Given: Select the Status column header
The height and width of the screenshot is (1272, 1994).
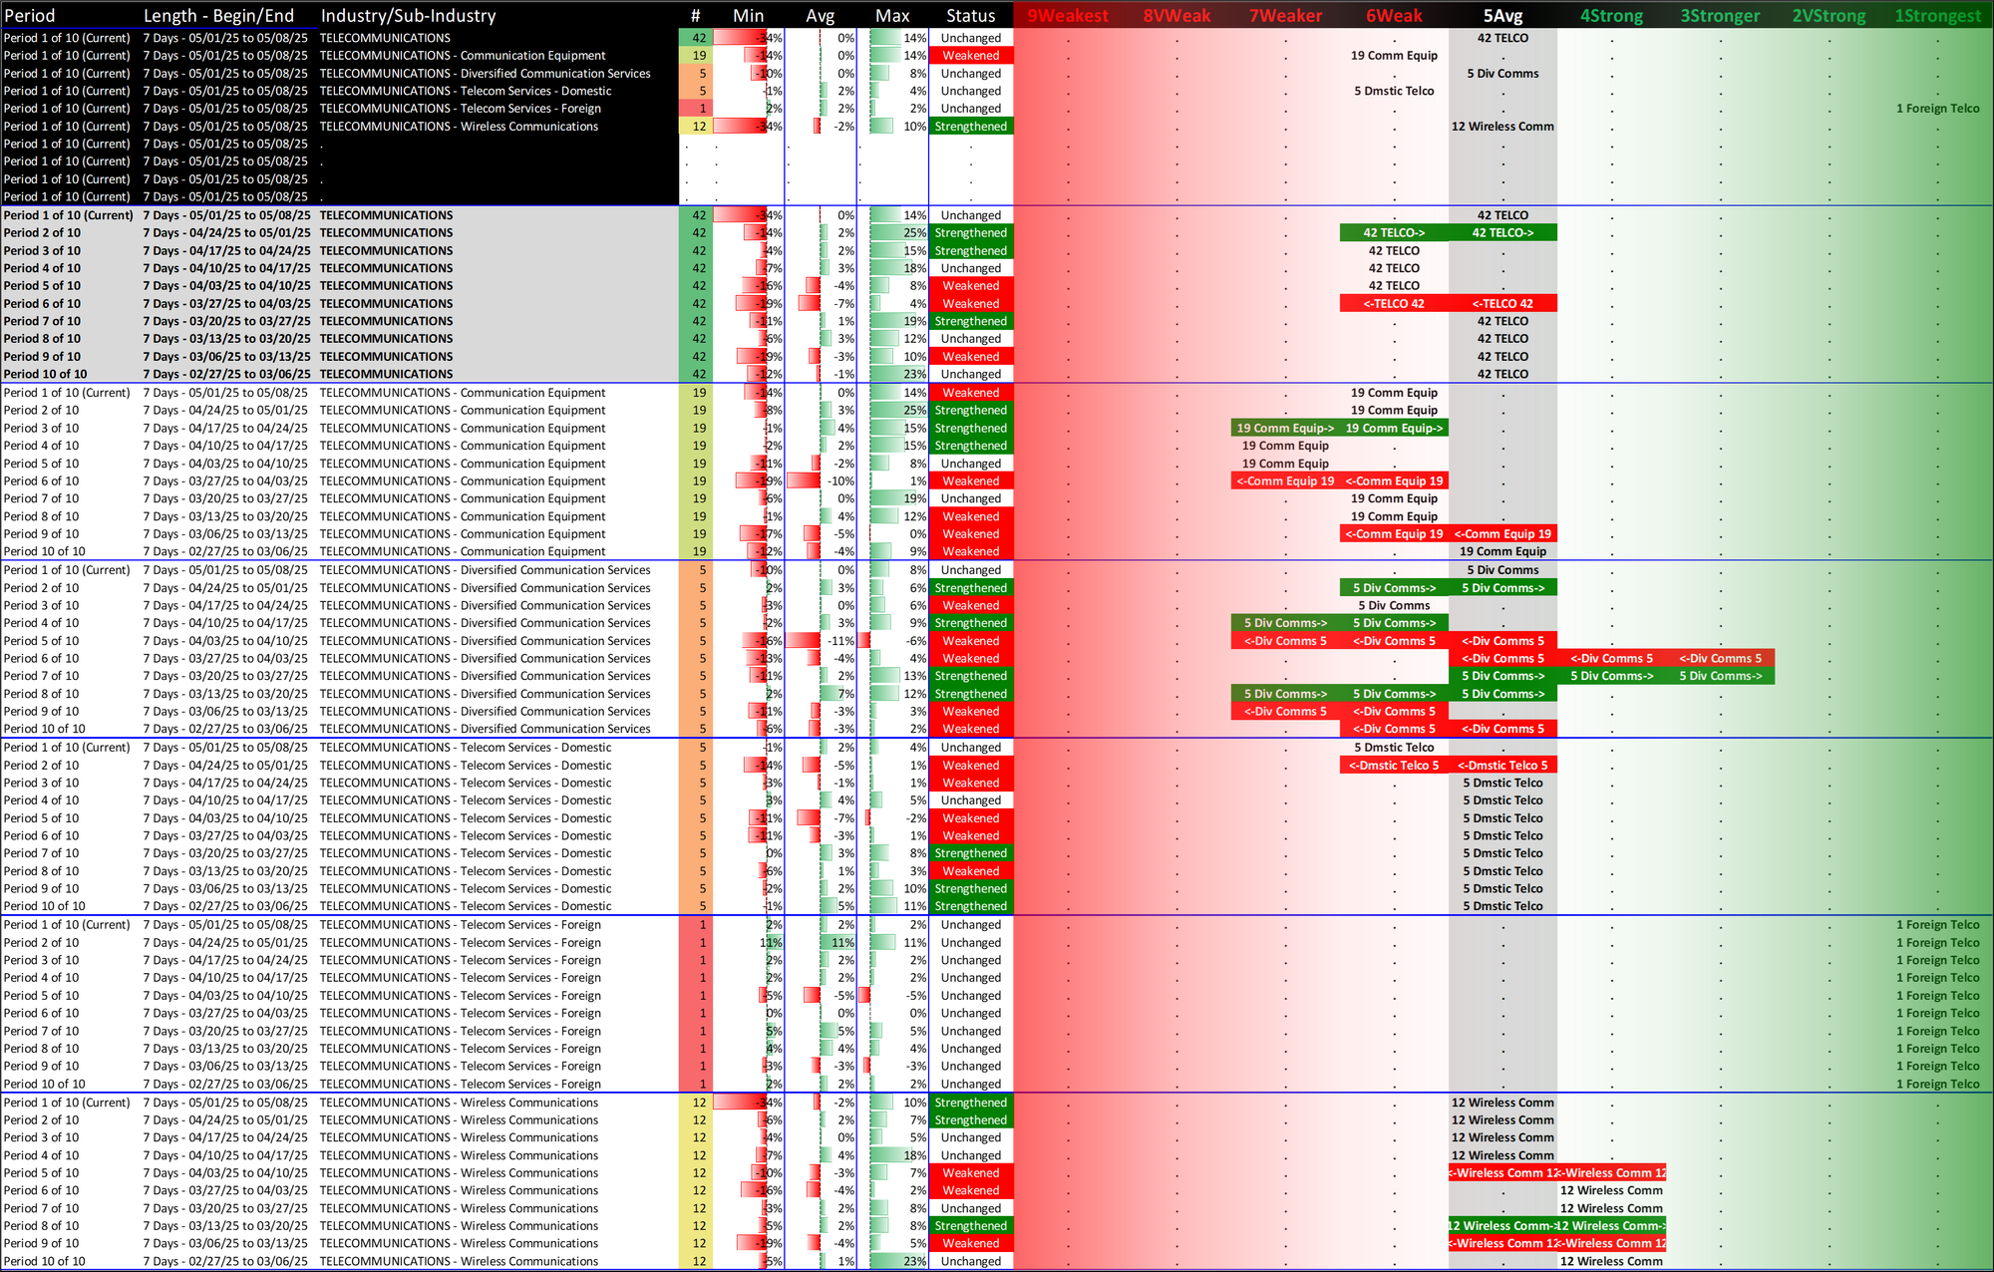Looking at the screenshot, I should [970, 16].
